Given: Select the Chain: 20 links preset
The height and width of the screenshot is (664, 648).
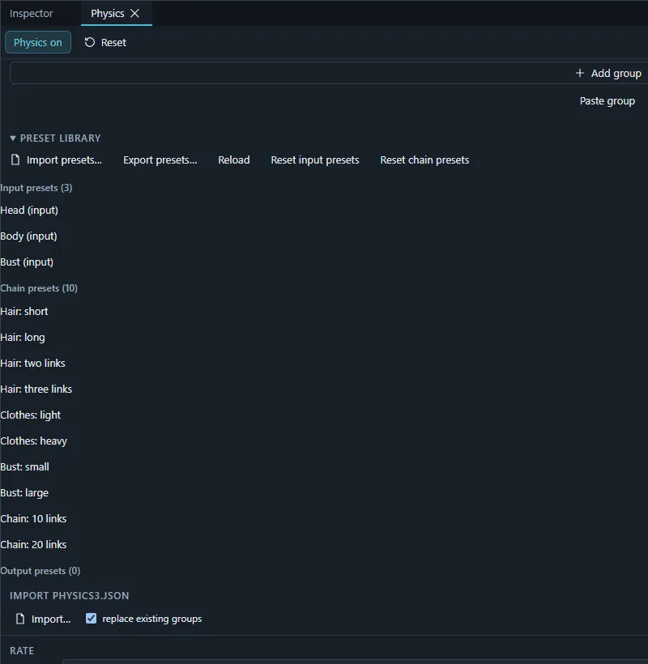Looking at the screenshot, I should tap(33, 544).
